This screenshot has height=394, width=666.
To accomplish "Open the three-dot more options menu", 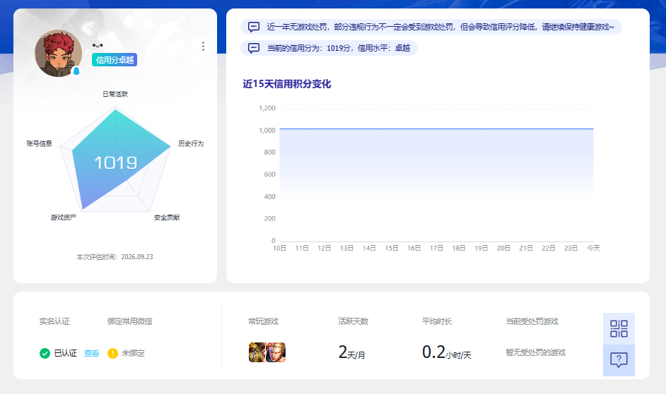I will click(203, 46).
